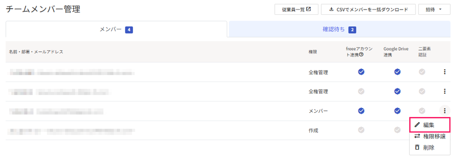Viewport: 457px width, 160px height.
Task: Click pencil icon next to 編集
Action: click(417, 125)
